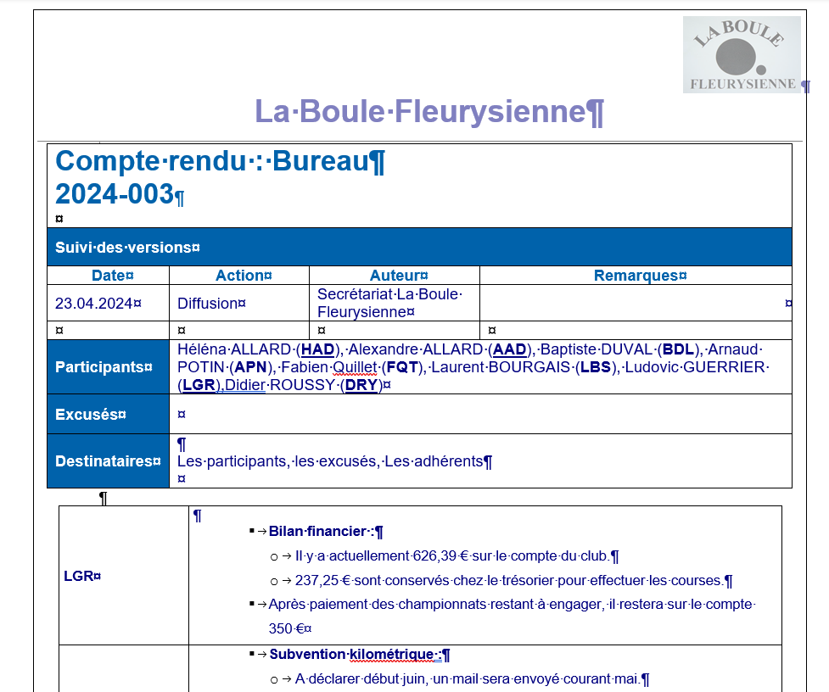
Task: Click the Remarques column header
Action: pos(636,276)
